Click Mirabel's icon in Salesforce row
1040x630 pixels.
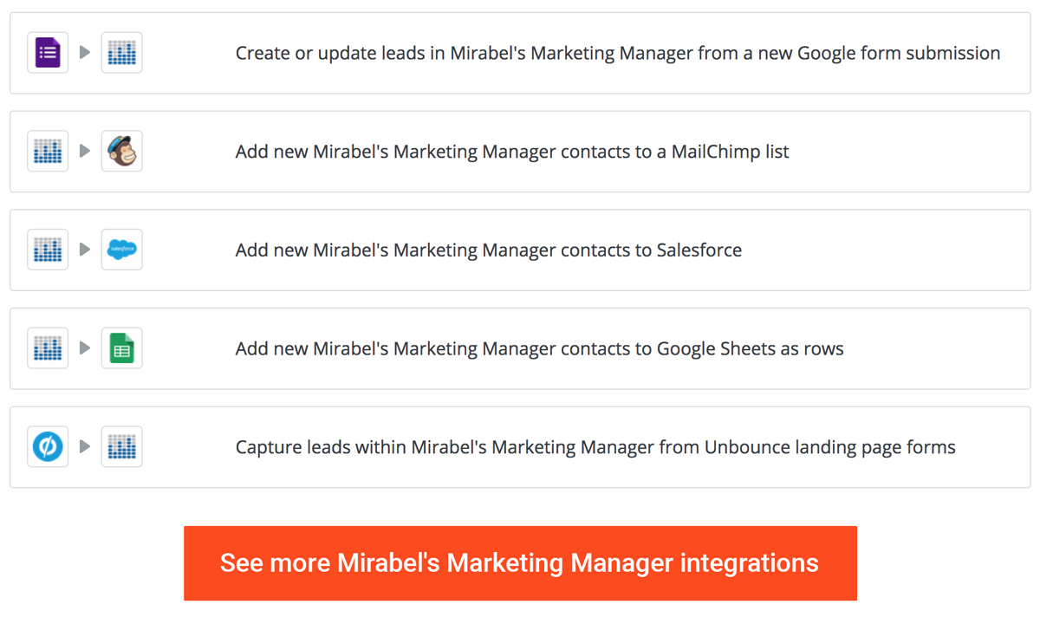point(48,250)
